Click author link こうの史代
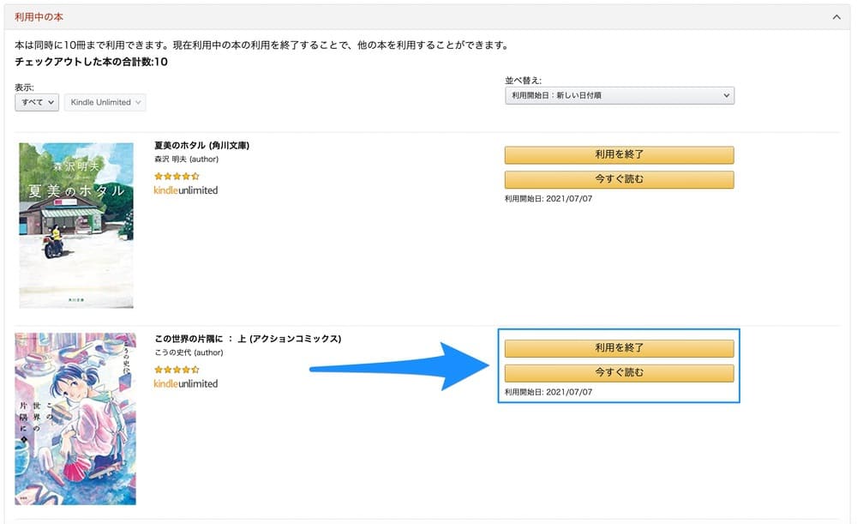This screenshot has width=857, height=524. coord(172,352)
